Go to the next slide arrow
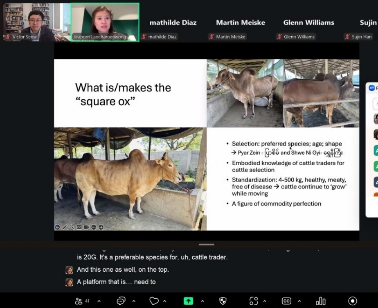378x308 pixels. (101, 227)
